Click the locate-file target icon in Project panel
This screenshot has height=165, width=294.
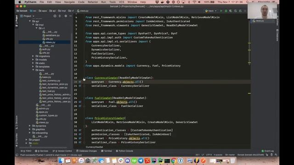[55, 16]
